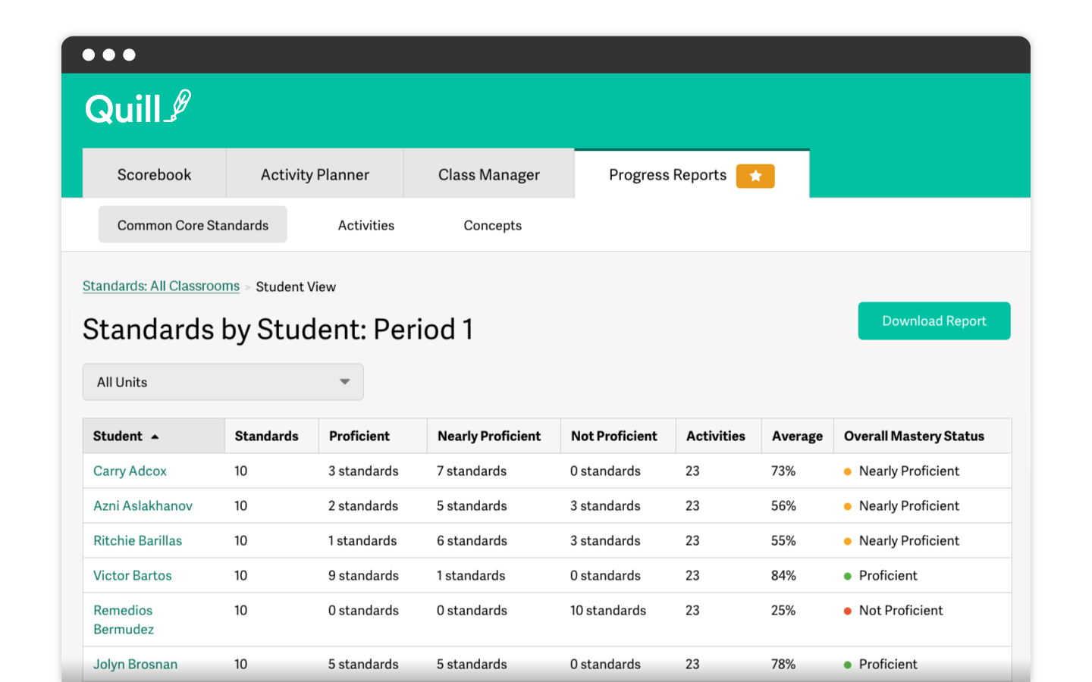Viewport: 1092px width, 682px height.
Task: Open student Jolyn Brosnan
Action: (135, 664)
